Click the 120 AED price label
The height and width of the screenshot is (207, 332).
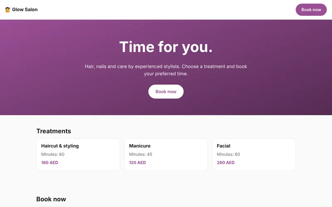click(x=137, y=163)
